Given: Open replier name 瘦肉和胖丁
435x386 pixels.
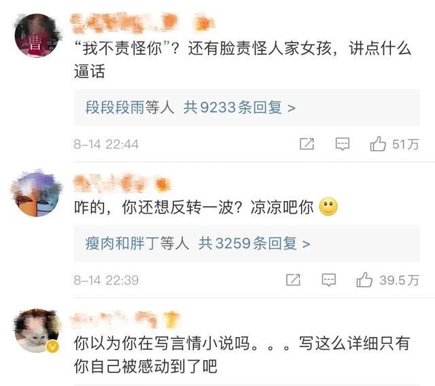Looking at the screenshot, I should pos(122,243).
